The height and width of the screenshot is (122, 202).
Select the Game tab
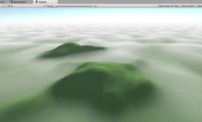pyautogui.click(x=45, y=2)
